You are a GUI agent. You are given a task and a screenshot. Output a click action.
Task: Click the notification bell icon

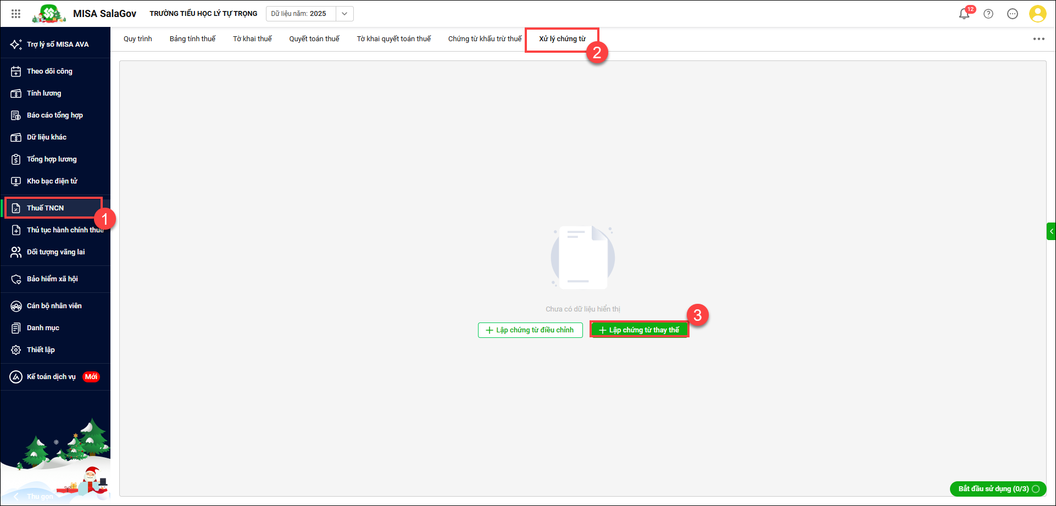[964, 14]
